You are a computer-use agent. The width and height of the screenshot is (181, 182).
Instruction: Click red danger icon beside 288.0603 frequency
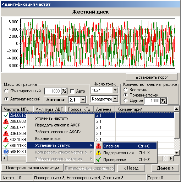click(6, 121)
